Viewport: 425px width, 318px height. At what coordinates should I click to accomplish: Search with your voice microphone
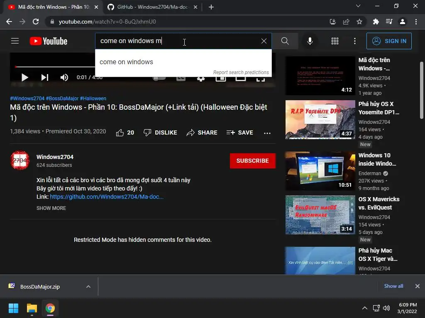click(310, 41)
